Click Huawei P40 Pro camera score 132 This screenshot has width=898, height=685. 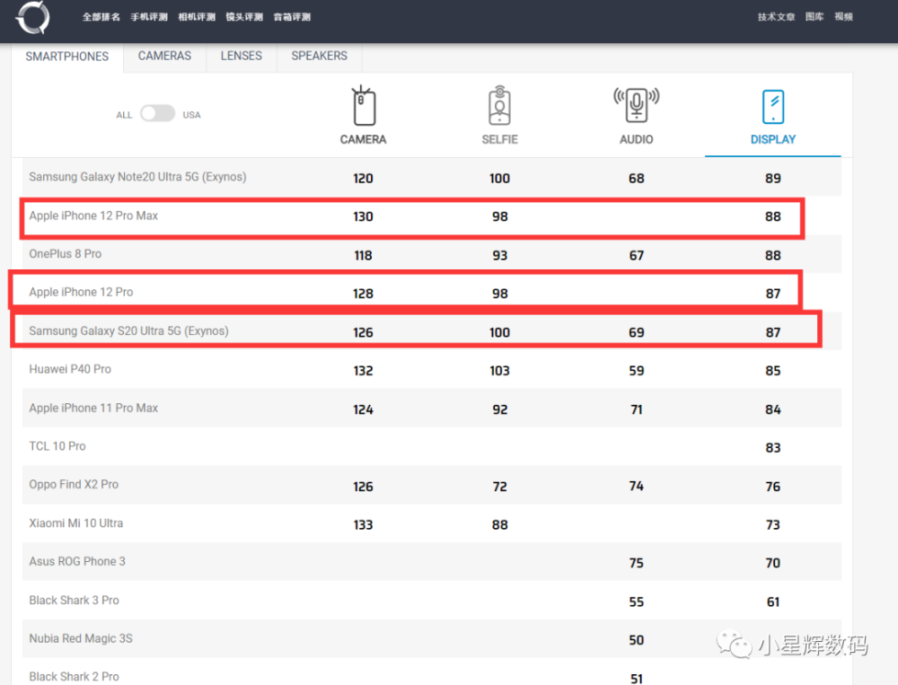tap(363, 371)
